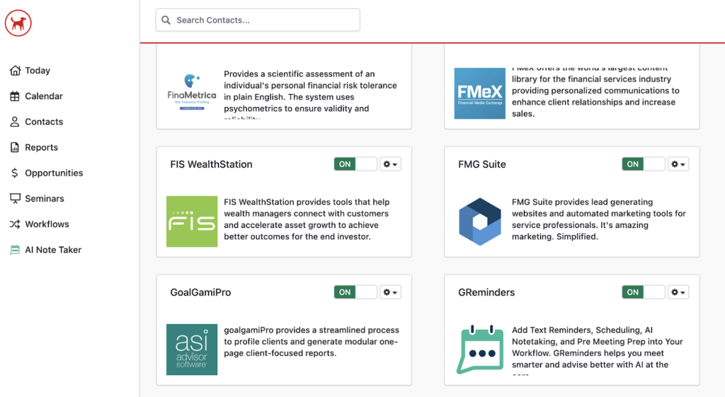The height and width of the screenshot is (397, 725).
Task: Open FIS WealthStation gear settings dropdown
Action: click(x=390, y=164)
